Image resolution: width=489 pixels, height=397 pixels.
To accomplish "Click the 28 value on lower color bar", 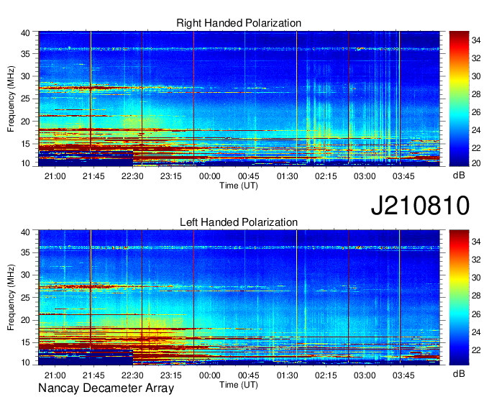I will pyautogui.click(x=476, y=296).
